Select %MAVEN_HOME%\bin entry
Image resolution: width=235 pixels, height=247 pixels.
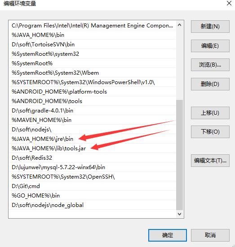(92, 120)
